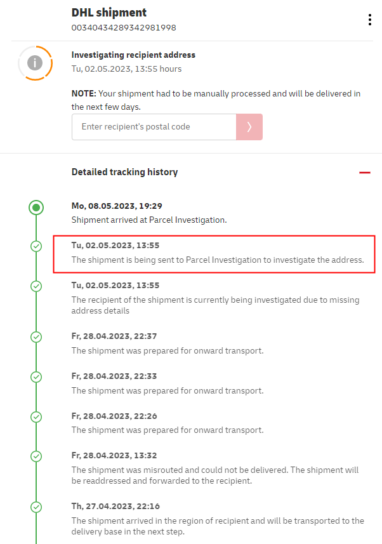Click the Investigating recipient address status text

tap(133, 55)
